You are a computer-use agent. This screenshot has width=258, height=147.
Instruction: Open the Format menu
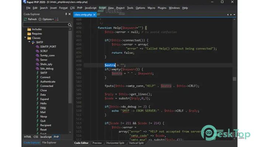coord(63,8)
